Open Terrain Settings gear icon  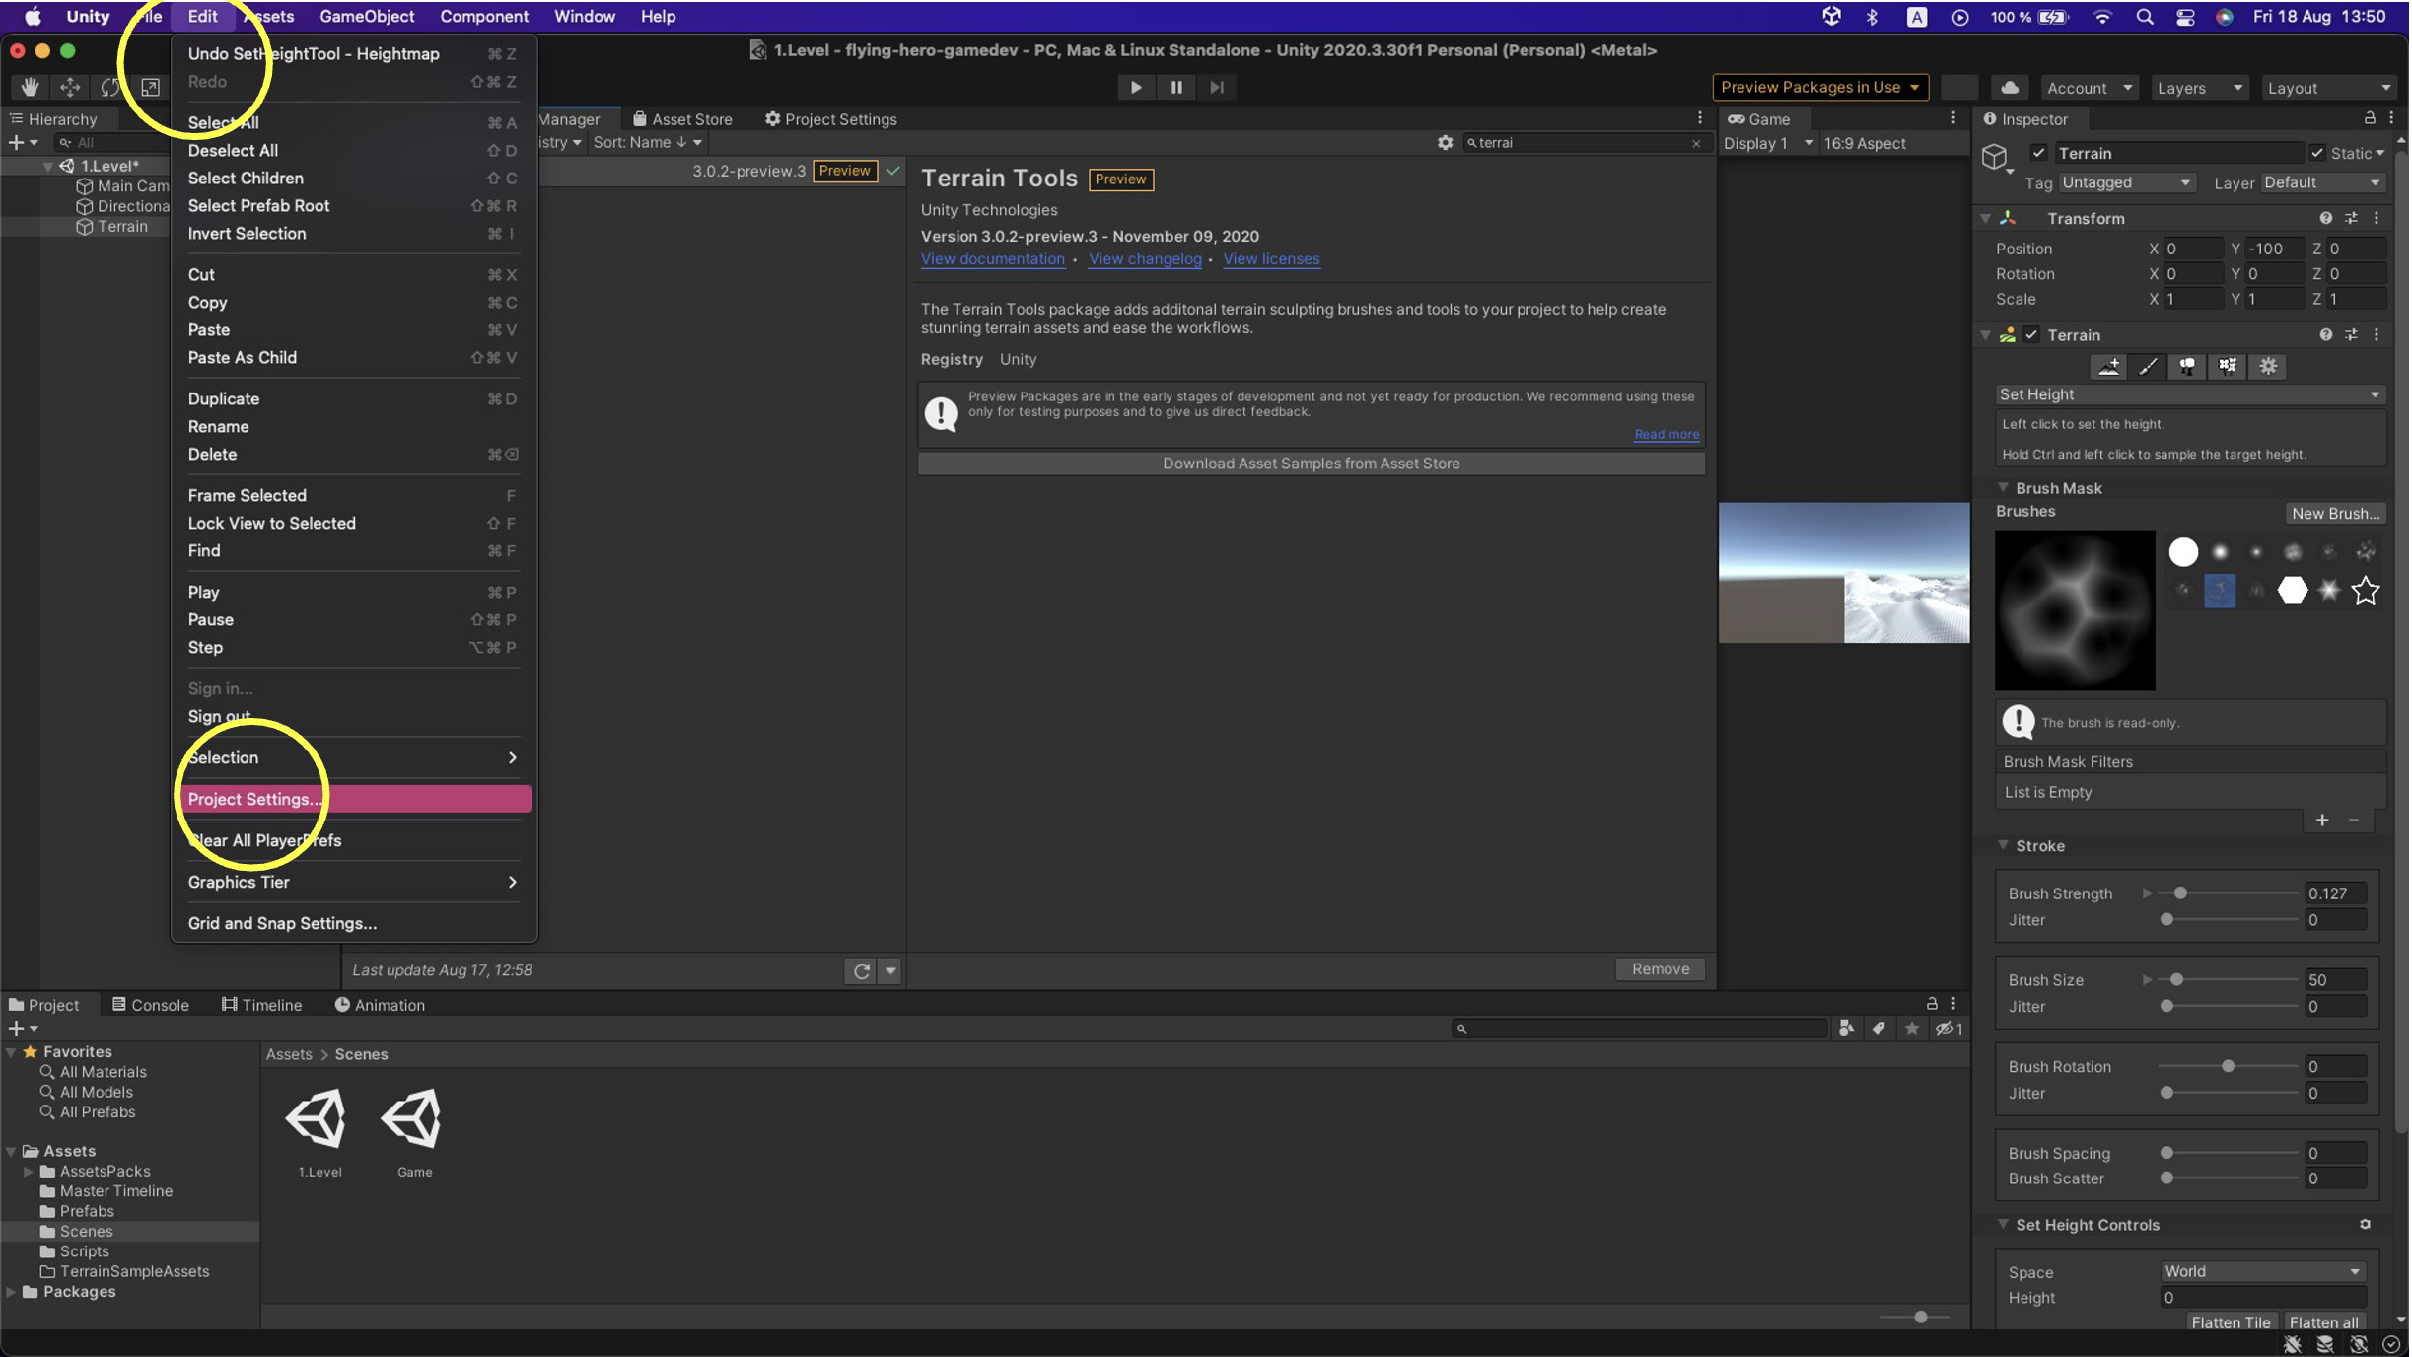click(x=2268, y=366)
